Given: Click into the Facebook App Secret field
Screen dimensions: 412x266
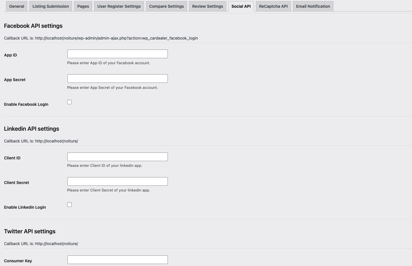Looking at the screenshot, I should [117, 79].
